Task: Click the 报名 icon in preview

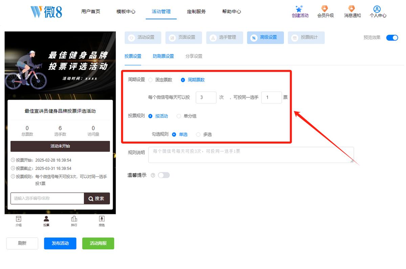Action: tap(102, 219)
